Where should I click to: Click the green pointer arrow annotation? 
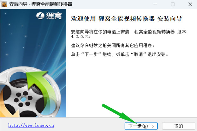(119, 114)
